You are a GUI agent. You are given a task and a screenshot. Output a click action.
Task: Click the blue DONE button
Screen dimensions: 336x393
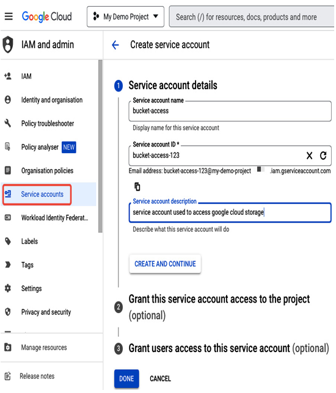click(126, 379)
